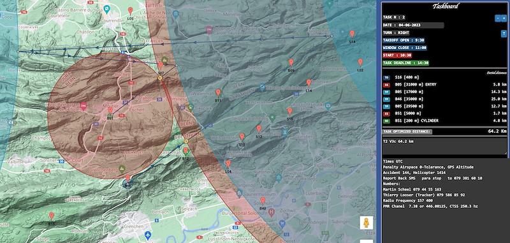Viewport: 510px width, 243px height.
Task: Click the airport icon near Grenchen
Action: 148,234
